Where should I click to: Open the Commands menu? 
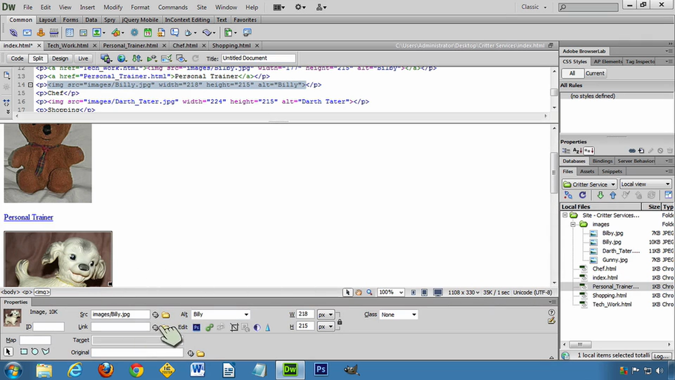coord(172,7)
